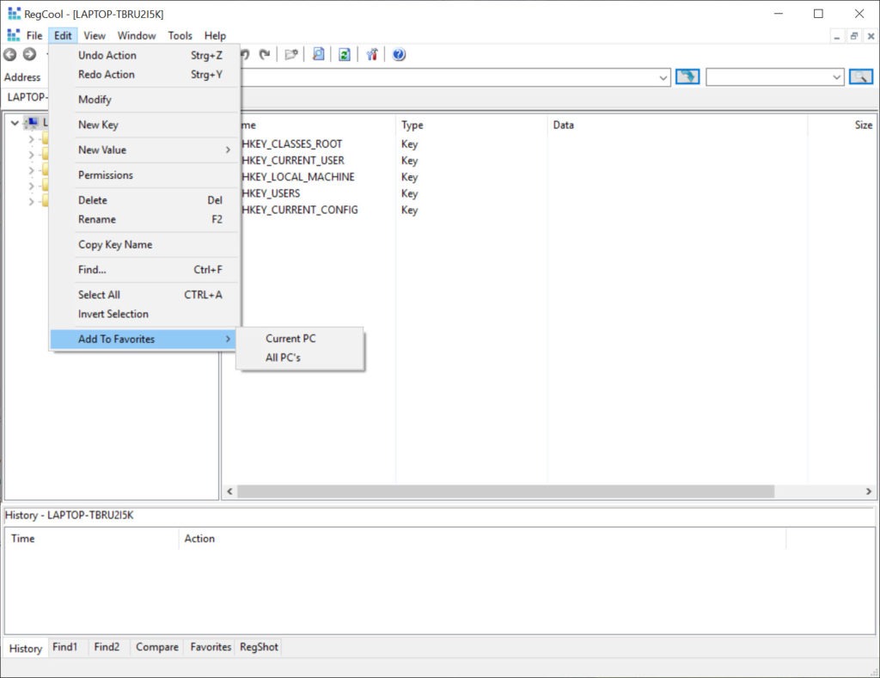The height and width of the screenshot is (678, 880).
Task: Click the horizontal scrollbar in key list
Action: coord(505,492)
